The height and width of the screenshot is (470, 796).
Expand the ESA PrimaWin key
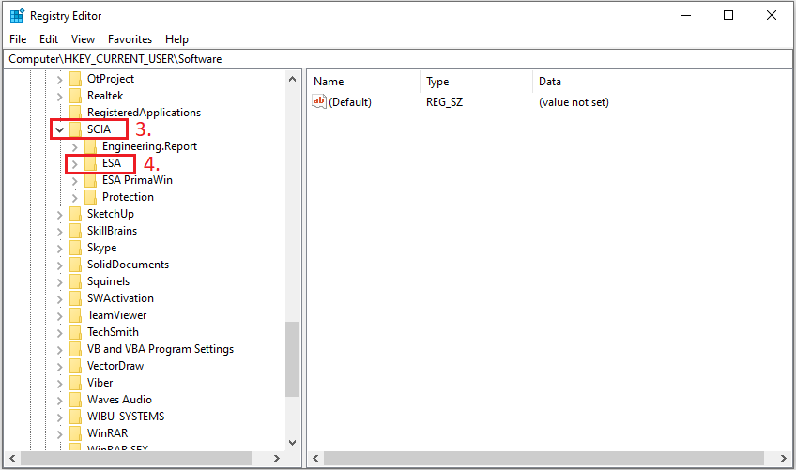click(75, 180)
